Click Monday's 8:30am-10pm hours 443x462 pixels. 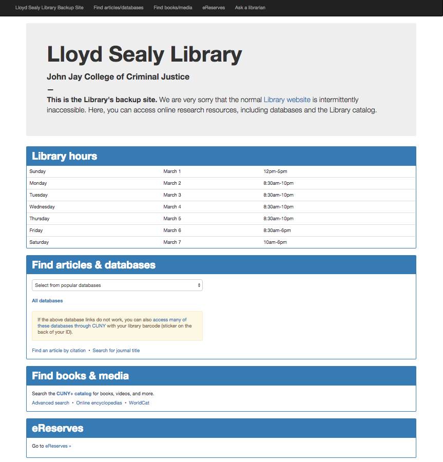click(x=278, y=183)
